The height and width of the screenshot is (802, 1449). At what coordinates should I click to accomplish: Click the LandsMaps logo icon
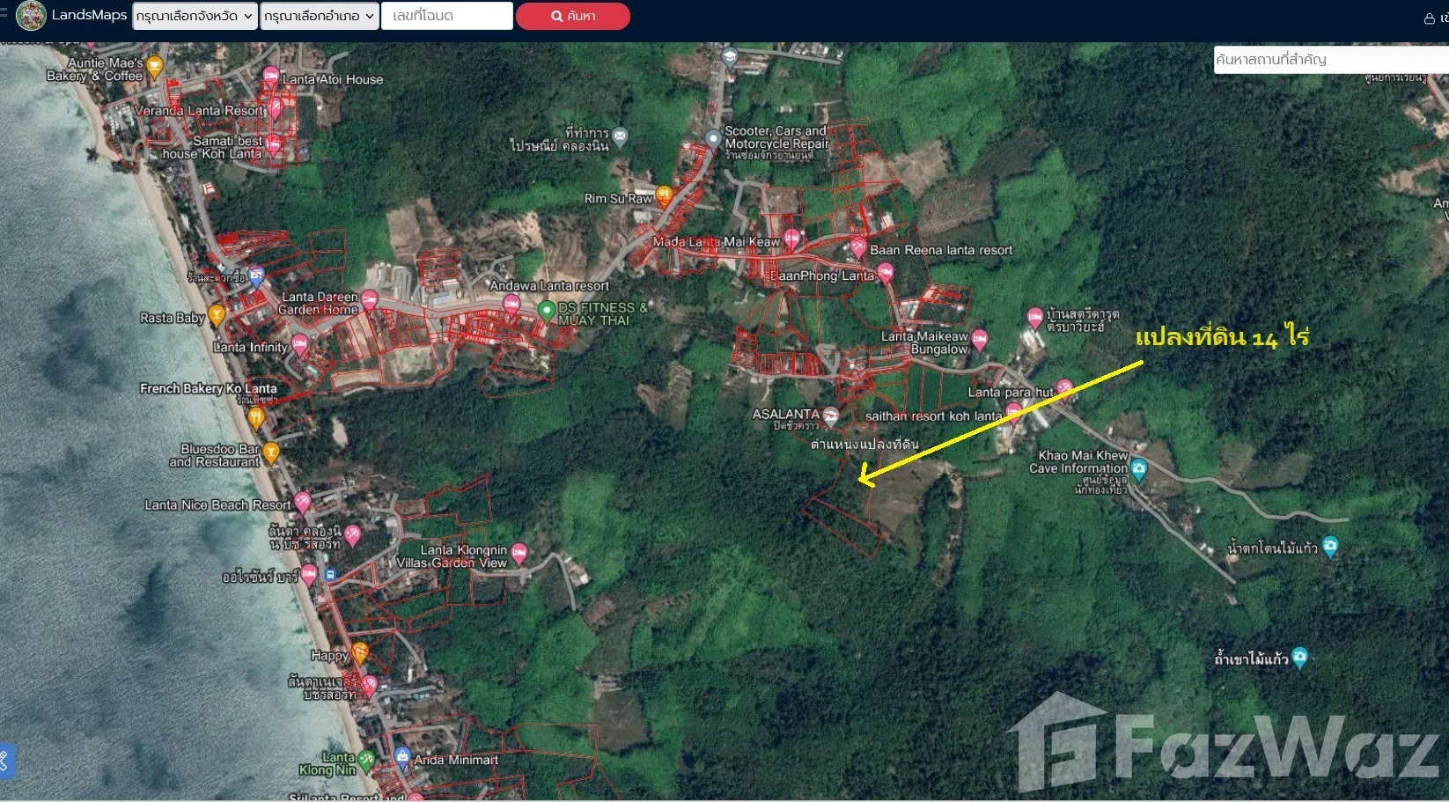pos(32,16)
